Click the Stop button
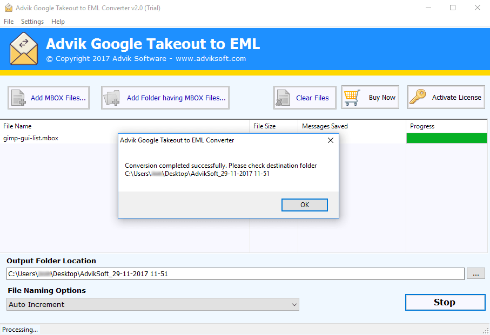Screen dimensions: 490x335 click(x=445, y=302)
